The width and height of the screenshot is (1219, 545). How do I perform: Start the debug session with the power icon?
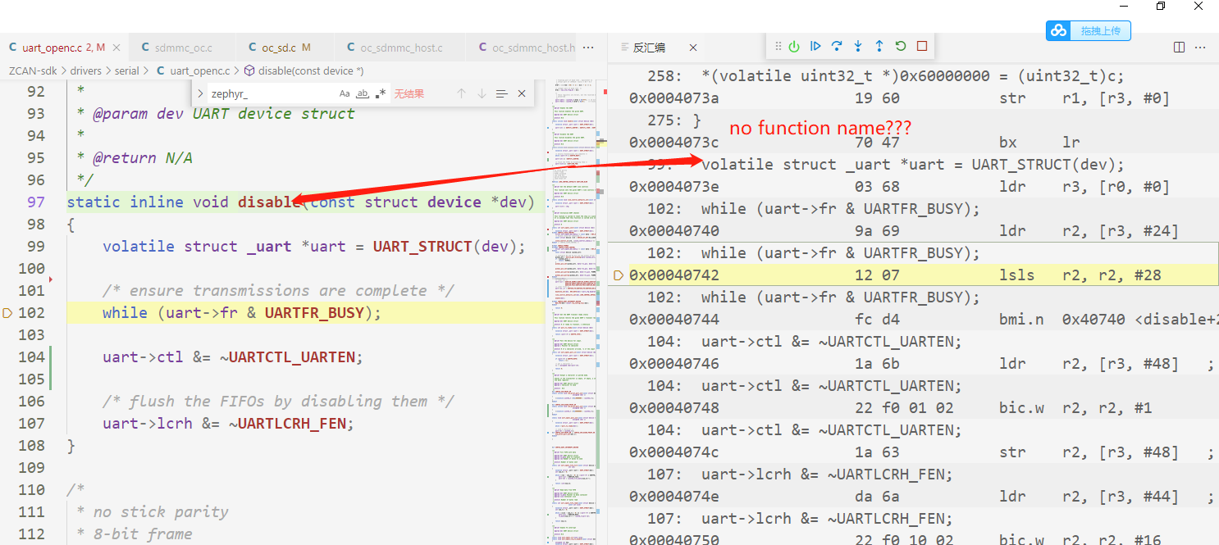[x=793, y=47]
